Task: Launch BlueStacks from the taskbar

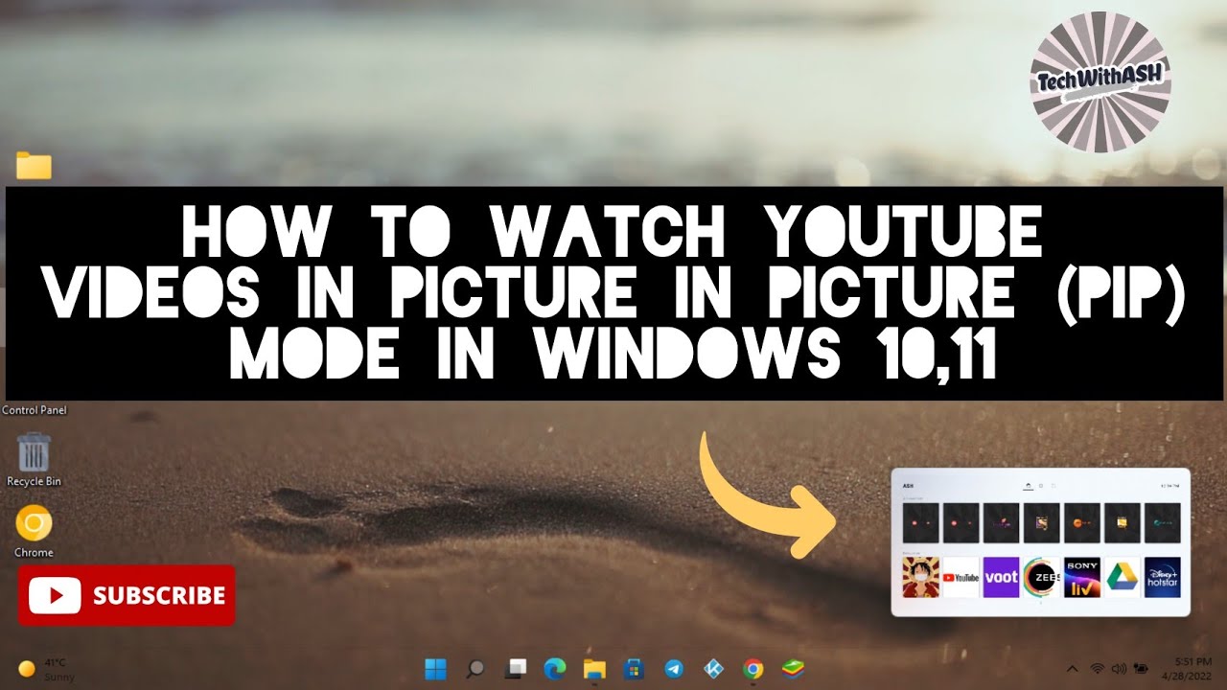Action: pyautogui.click(x=792, y=668)
